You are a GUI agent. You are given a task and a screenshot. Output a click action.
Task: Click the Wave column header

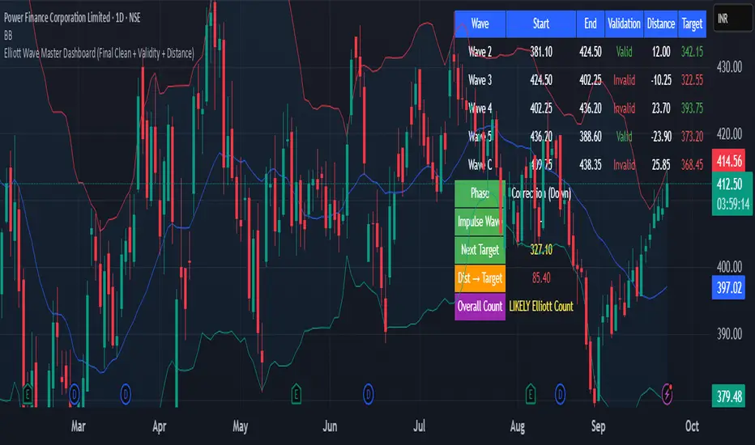pos(480,23)
